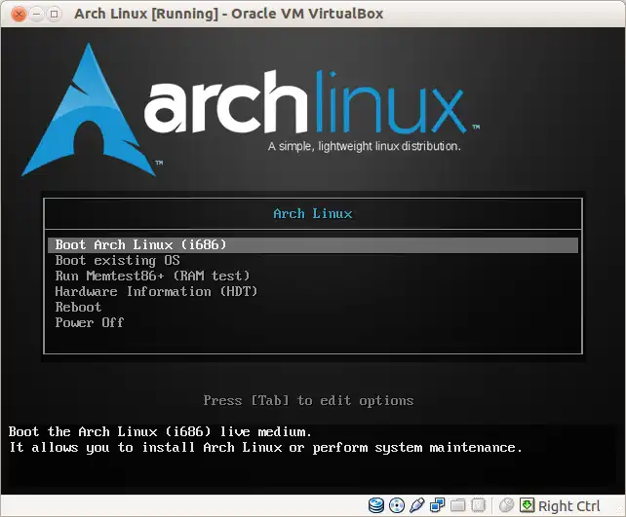Select Boot Arch Linux (i686) entry
626x517 pixels.
(313, 244)
